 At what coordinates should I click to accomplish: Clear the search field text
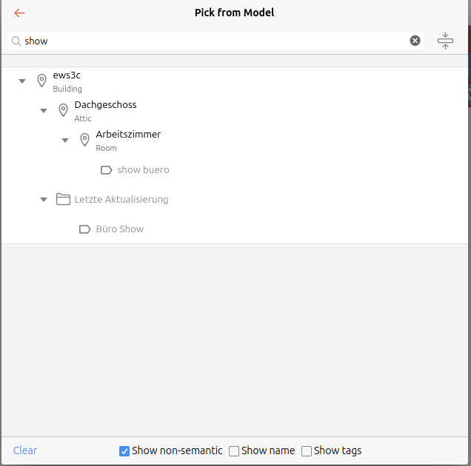[x=415, y=41]
